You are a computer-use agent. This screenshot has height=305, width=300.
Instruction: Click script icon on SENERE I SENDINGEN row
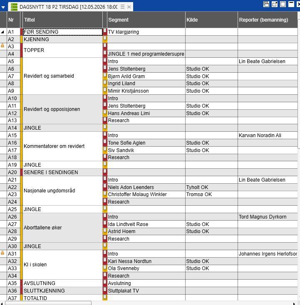(105, 171)
